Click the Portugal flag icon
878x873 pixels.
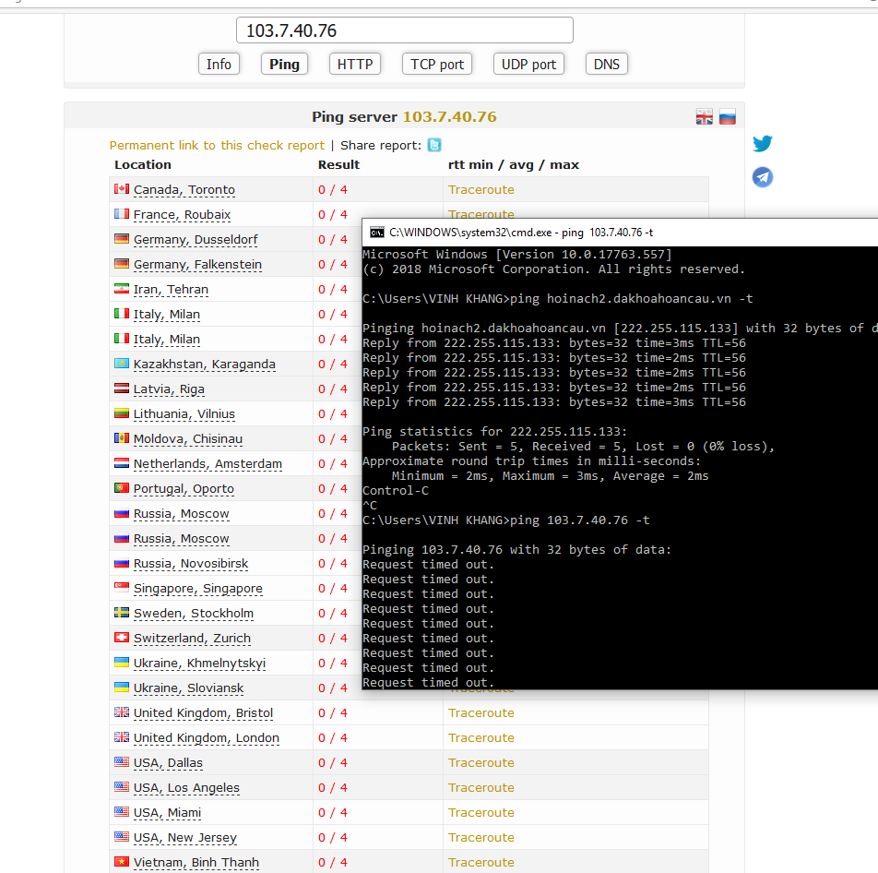coord(122,488)
